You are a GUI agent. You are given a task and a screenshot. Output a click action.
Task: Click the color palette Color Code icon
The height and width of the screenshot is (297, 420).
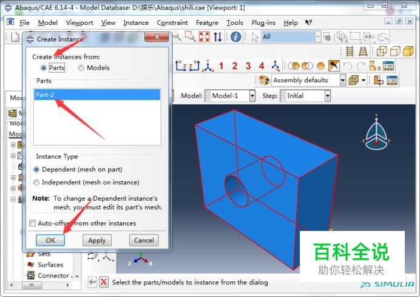264,80
